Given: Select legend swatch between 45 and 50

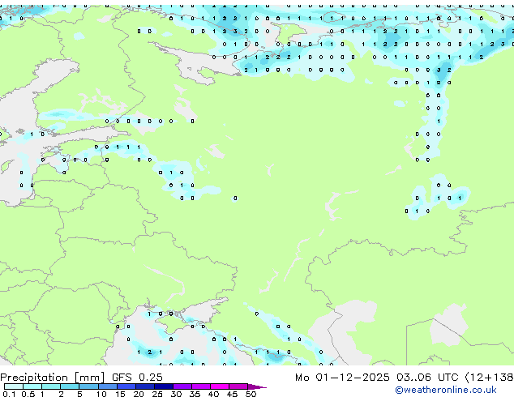Looking at the screenshot, I should pyautogui.click(x=238, y=386).
